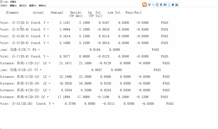Viewport: 218px width, 129px height.
Task: Click PASS in the 点-31 row
Action: click(170, 104)
